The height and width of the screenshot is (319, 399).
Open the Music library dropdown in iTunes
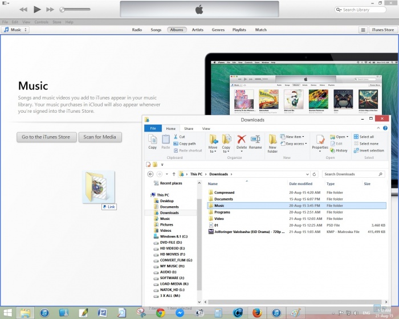click(15, 30)
